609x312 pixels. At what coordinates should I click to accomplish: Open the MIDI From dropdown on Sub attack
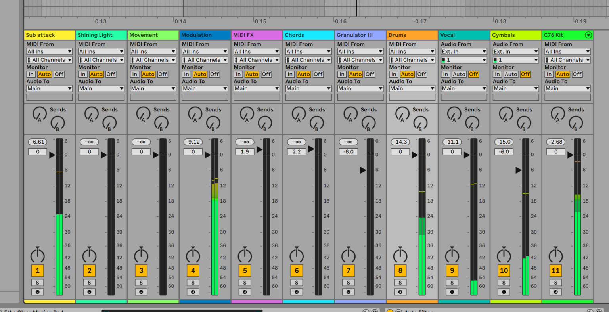click(x=49, y=51)
